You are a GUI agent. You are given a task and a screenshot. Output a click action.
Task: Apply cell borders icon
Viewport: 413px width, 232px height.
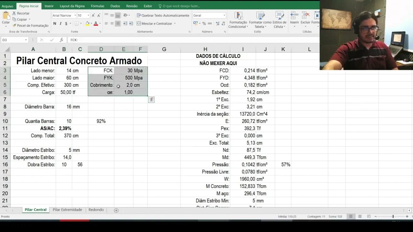pos(77,24)
